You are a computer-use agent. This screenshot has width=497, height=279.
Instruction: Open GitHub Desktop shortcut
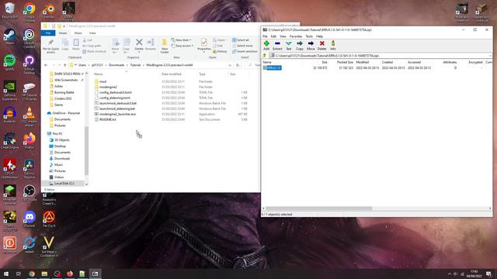coord(30,64)
